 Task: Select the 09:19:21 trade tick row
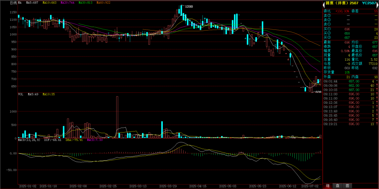point(350,124)
